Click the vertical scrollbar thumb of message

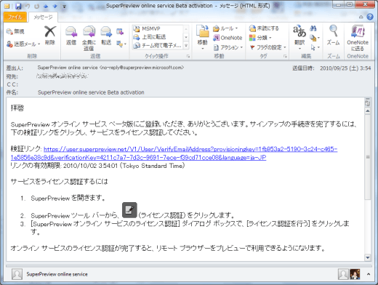(368, 157)
